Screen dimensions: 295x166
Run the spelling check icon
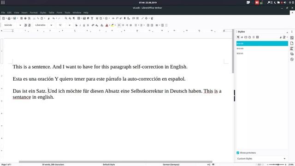click(x=70, y=18)
